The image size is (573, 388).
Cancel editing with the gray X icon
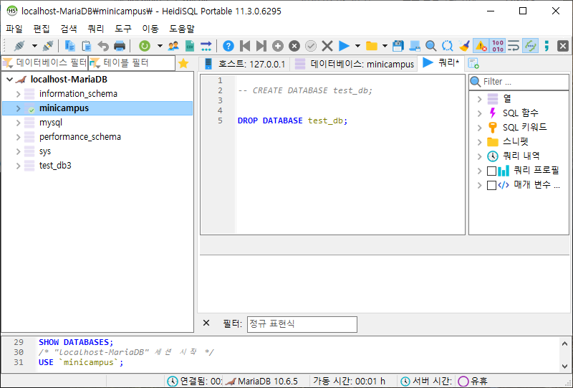click(327, 46)
